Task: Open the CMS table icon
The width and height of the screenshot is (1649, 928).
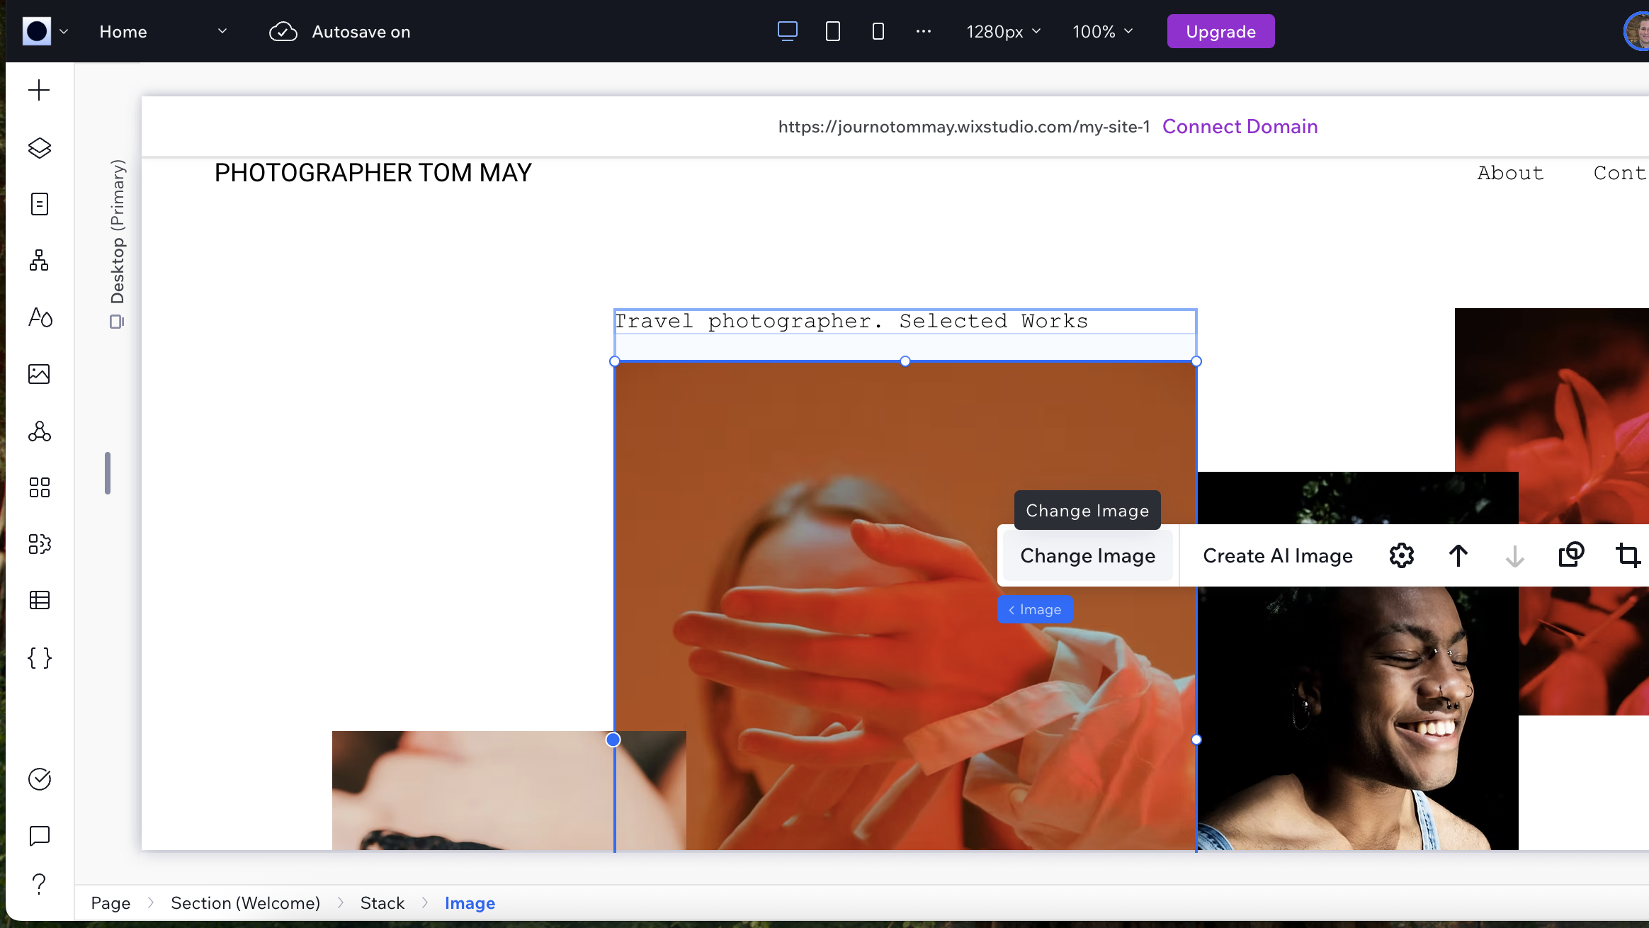Action: 39,601
